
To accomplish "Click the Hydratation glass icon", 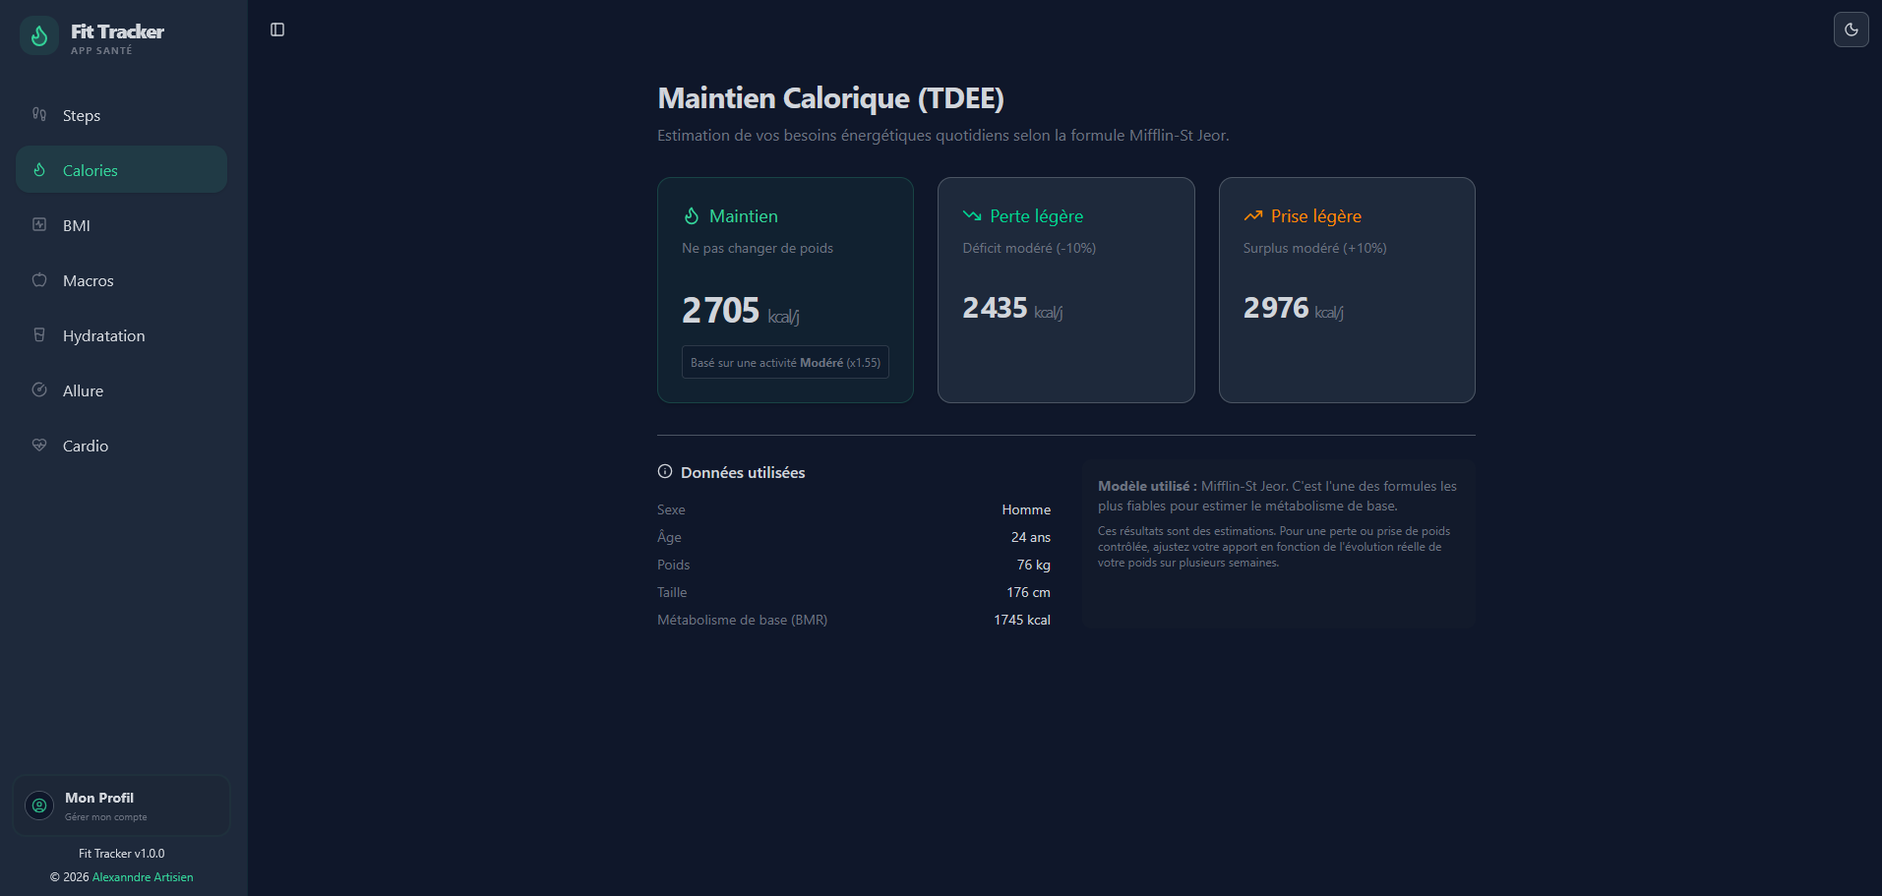I will pos(39,335).
